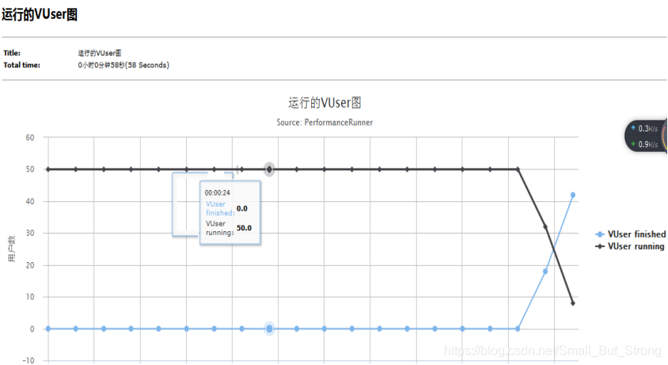668x365 pixels.
Task: Click the first VUser running point at 50
Action: click(x=48, y=169)
